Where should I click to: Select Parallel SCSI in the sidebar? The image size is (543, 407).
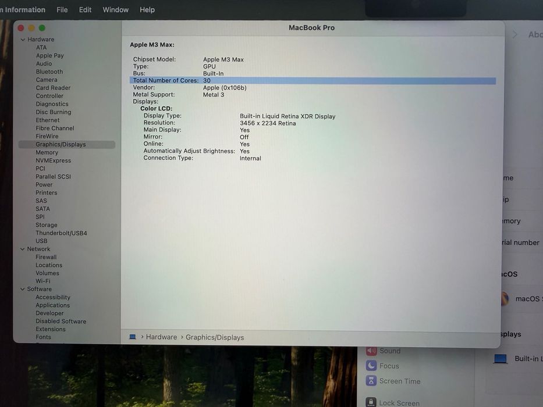53,177
